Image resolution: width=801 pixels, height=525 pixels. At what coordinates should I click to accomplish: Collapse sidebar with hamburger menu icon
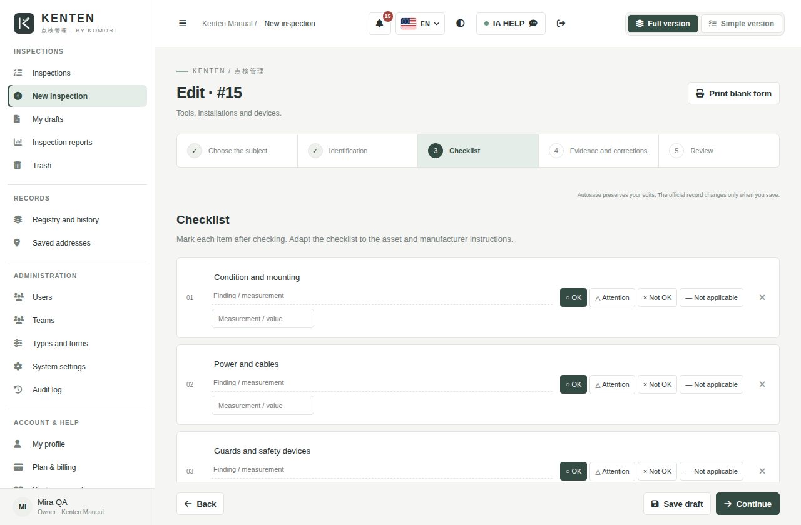tap(183, 24)
